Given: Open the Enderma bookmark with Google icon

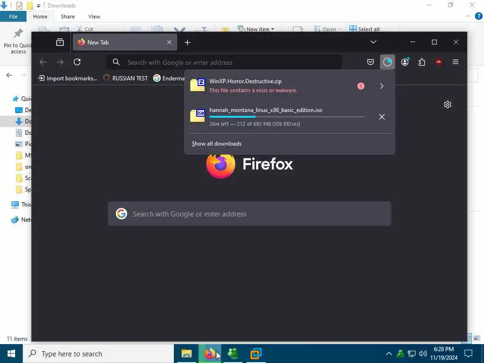Looking at the screenshot, I should 169,78.
